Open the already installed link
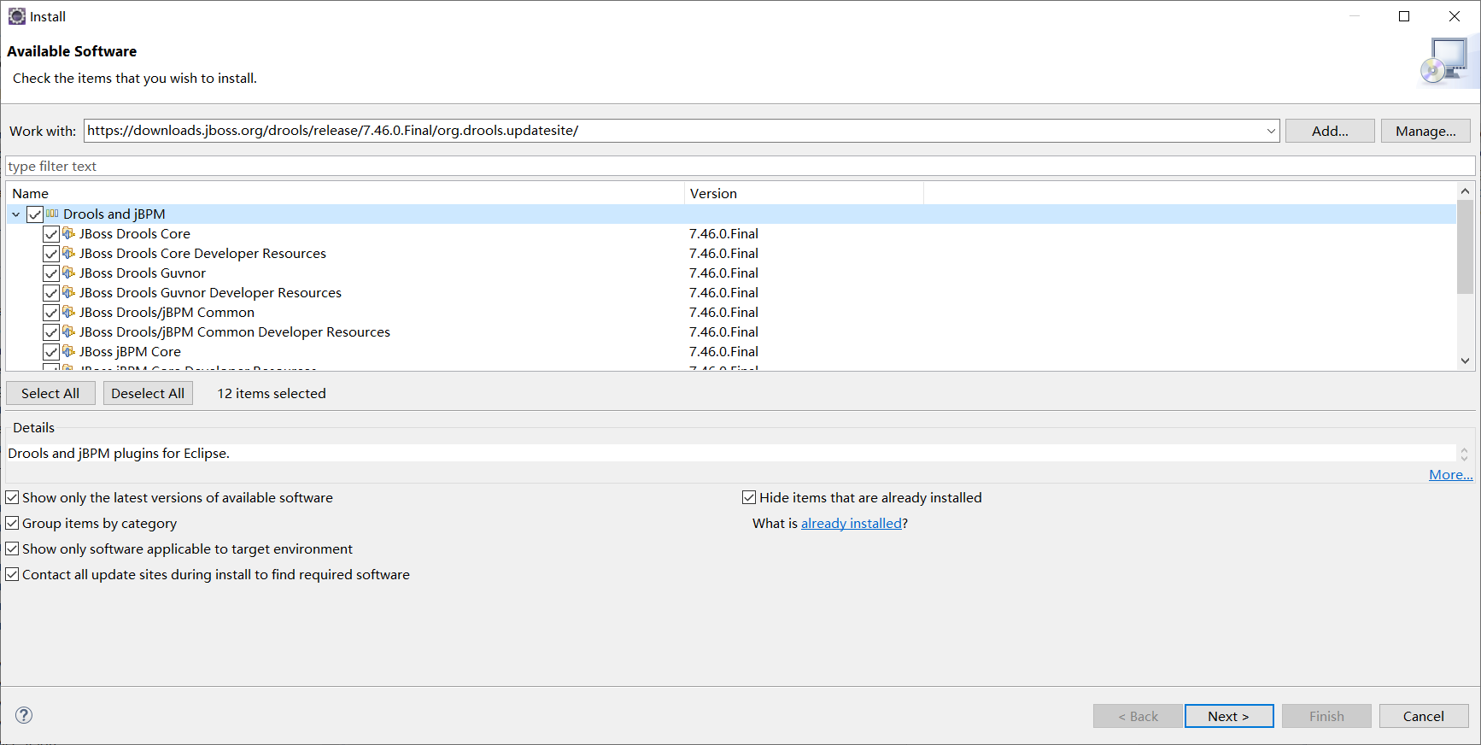This screenshot has height=745, width=1481. tap(852, 523)
